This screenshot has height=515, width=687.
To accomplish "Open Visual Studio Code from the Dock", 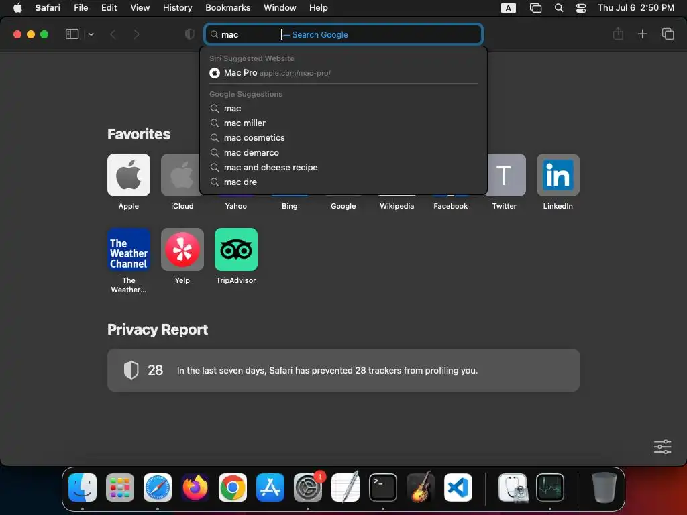I will click(x=458, y=487).
